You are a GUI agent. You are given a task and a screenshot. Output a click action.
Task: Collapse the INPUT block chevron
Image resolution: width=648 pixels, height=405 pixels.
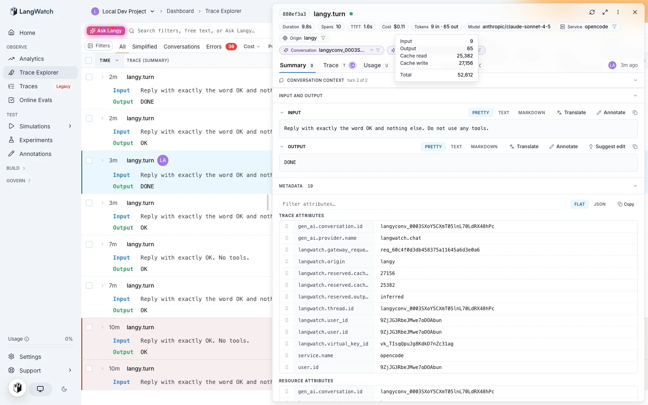click(282, 113)
